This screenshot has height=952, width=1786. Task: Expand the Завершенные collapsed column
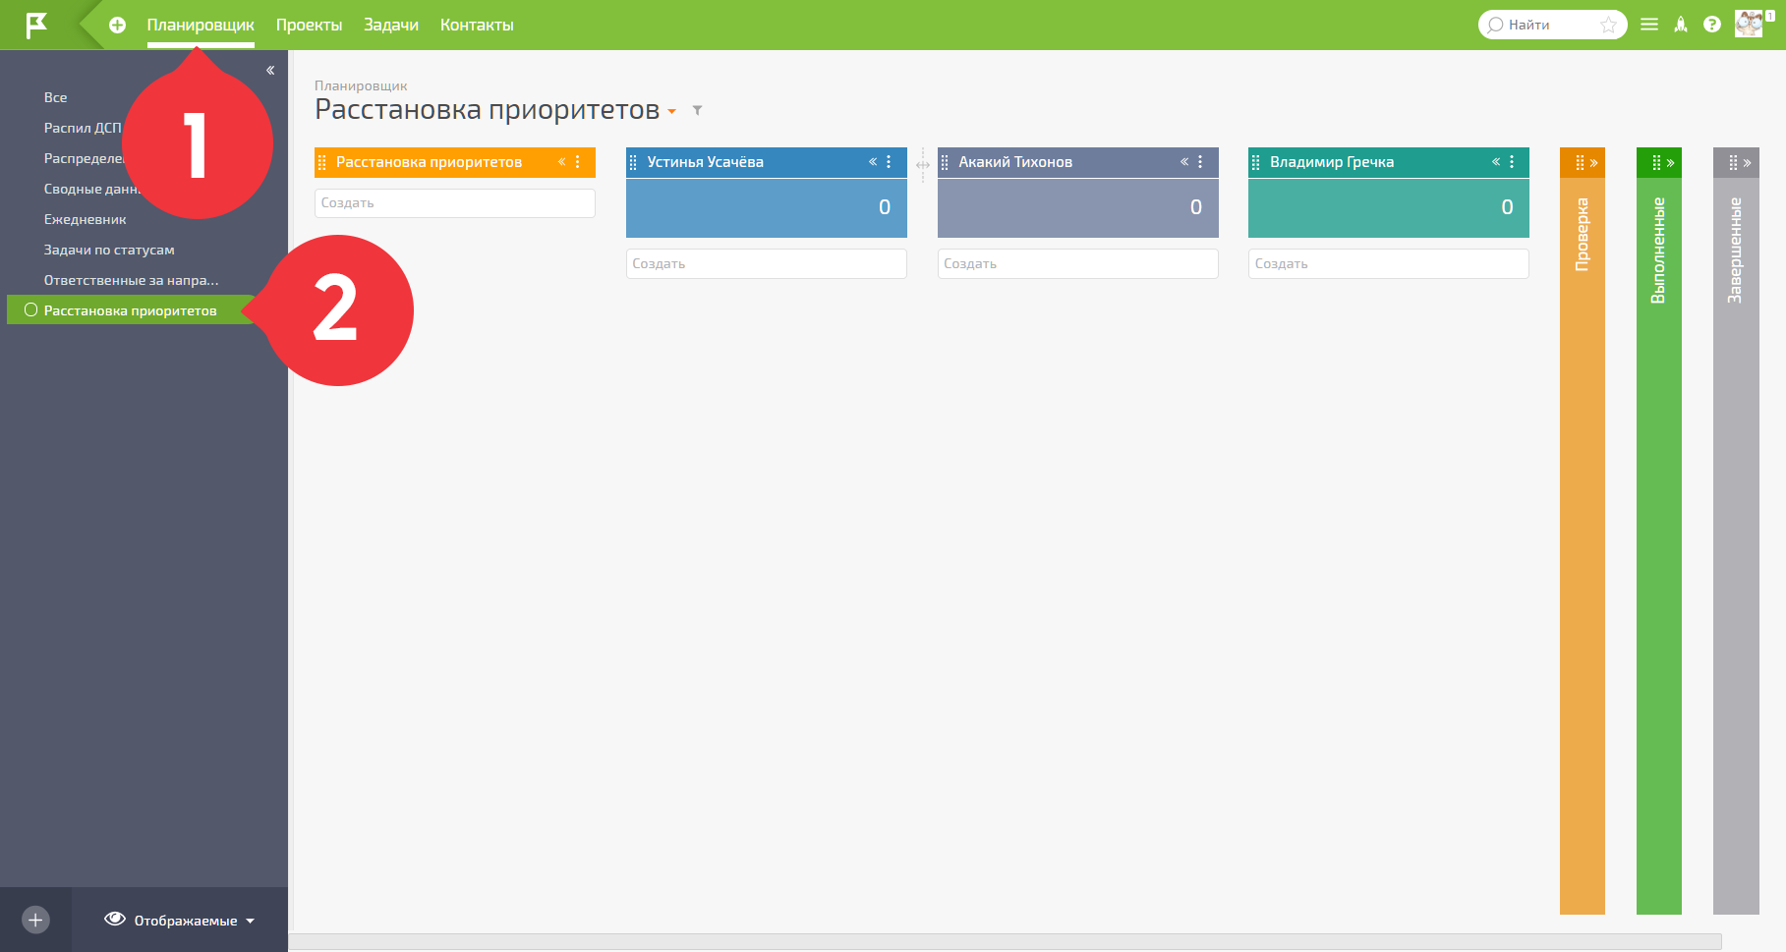click(1747, 163)
